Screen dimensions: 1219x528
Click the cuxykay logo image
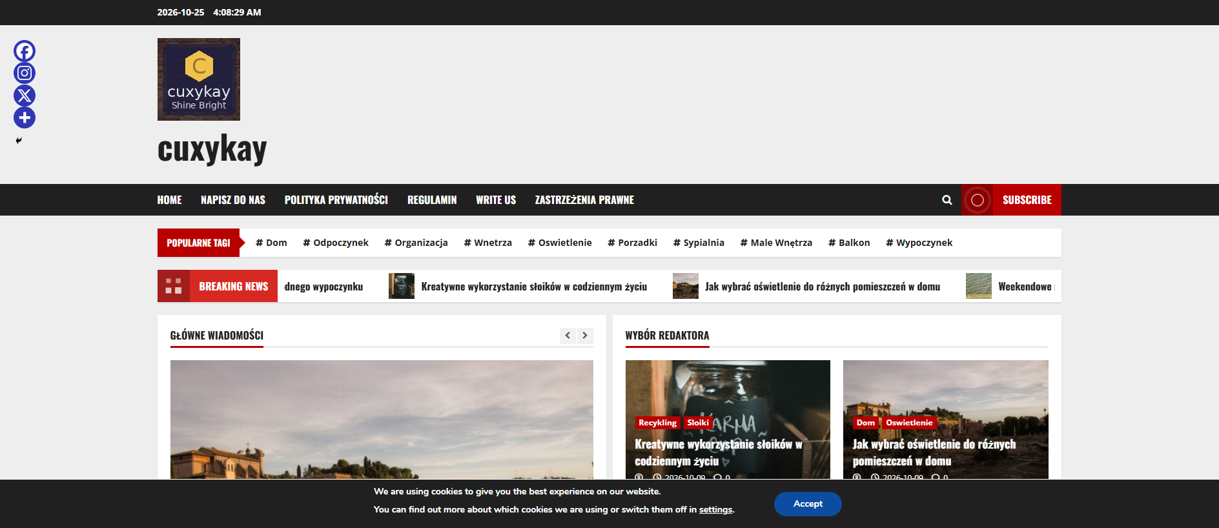click(x=199, y=79)
